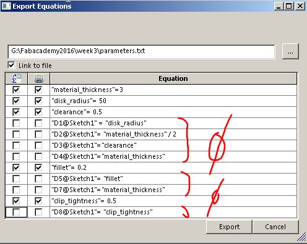307x244 pixels.
Task: Toggle export checkbox for clearance row
Action: [x=16, y=112]
